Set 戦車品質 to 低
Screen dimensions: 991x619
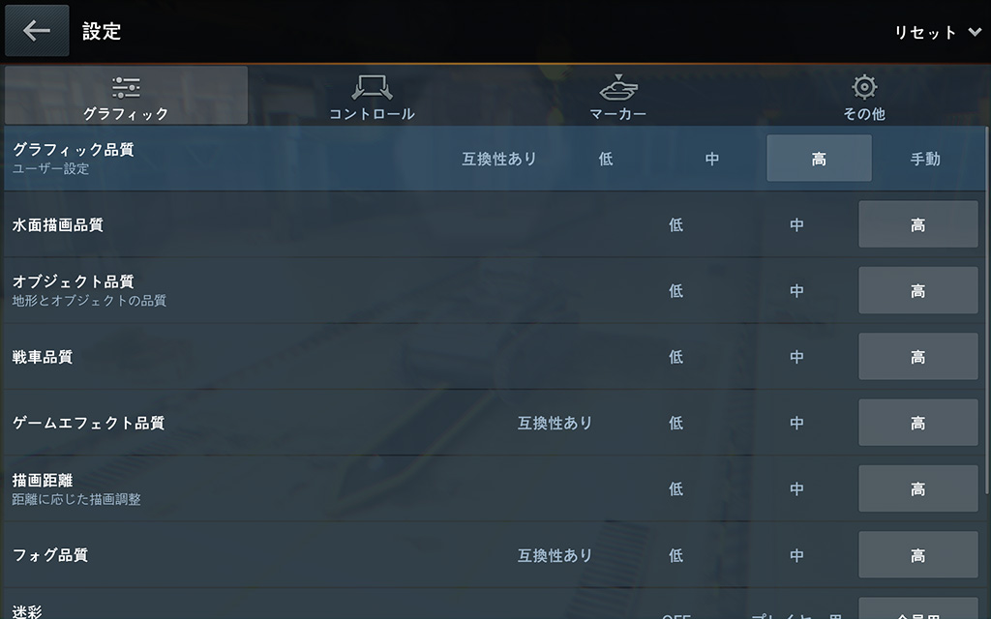tap(676, 357)
